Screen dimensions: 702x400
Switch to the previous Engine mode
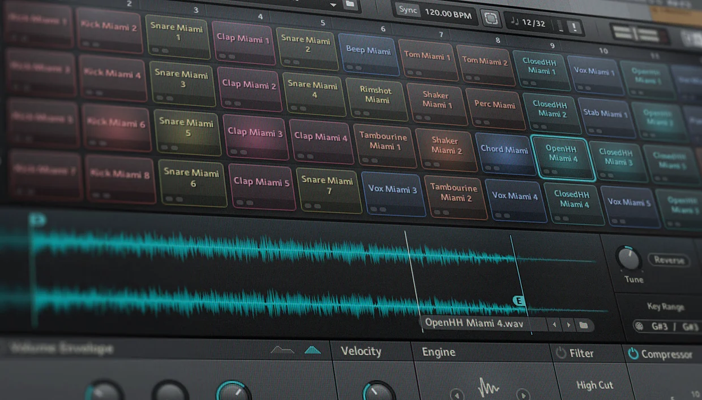457,394
